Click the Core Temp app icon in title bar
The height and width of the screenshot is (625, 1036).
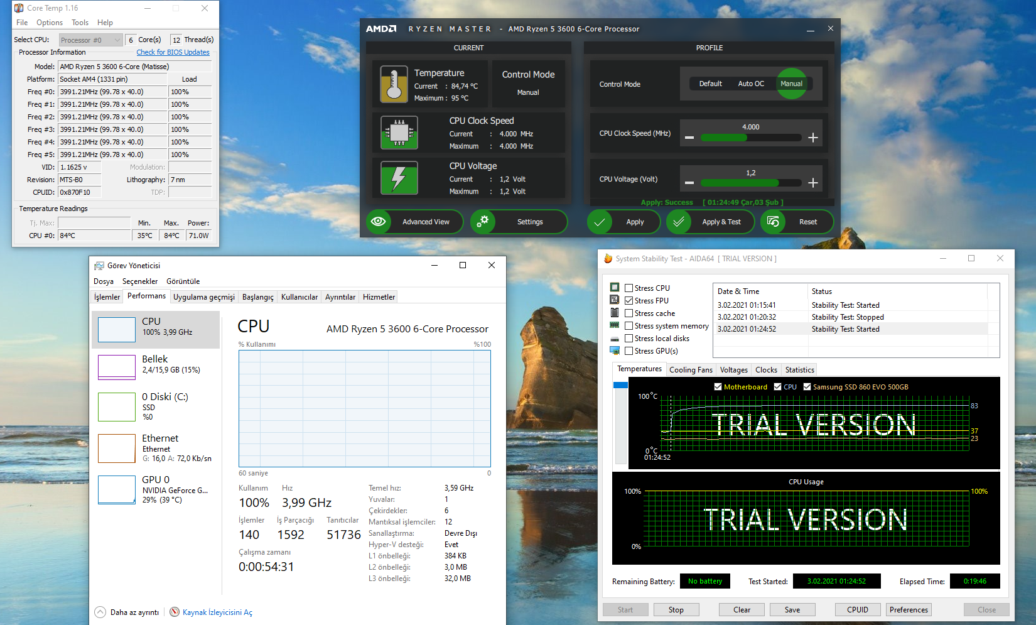(19, 8)
